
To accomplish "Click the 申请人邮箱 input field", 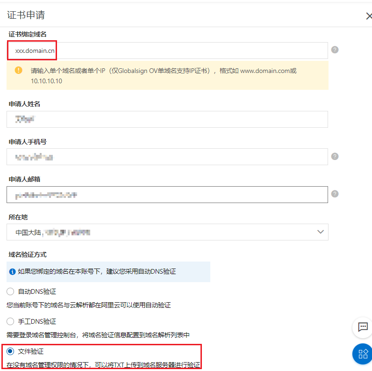I will point(167,195).
